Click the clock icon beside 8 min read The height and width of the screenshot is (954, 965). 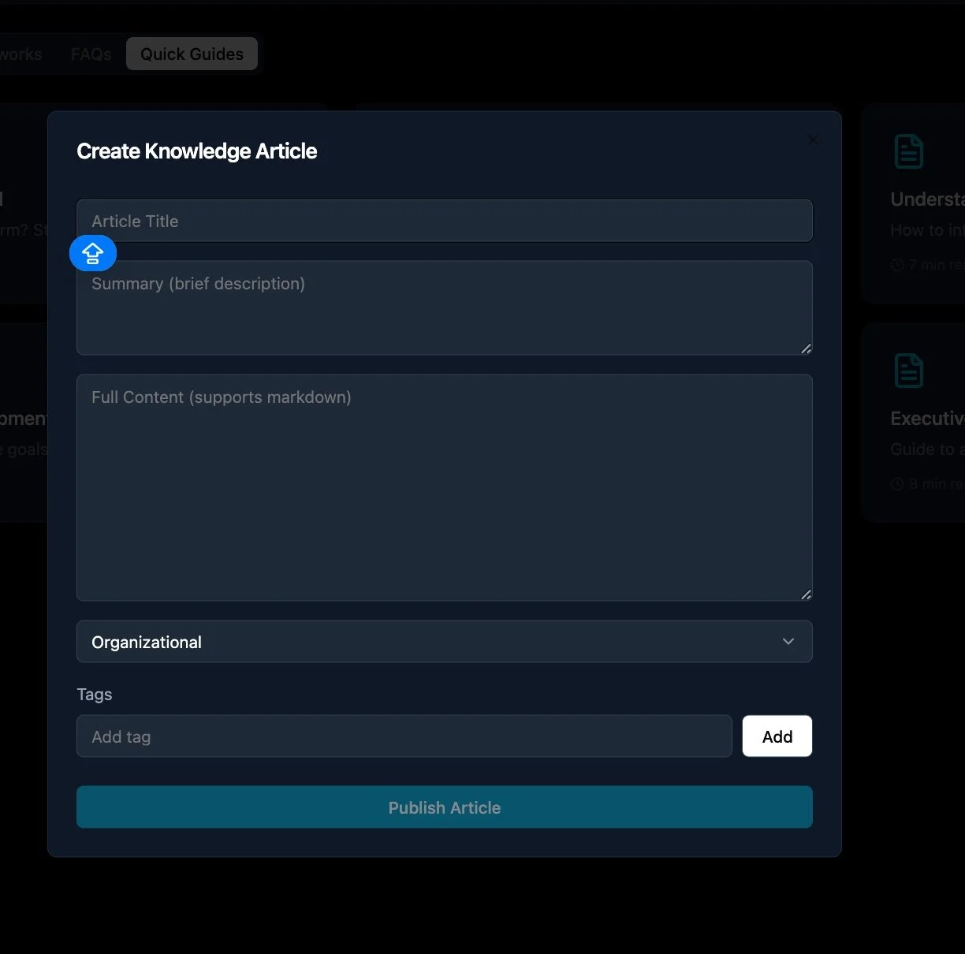click(x=897, y=484)
